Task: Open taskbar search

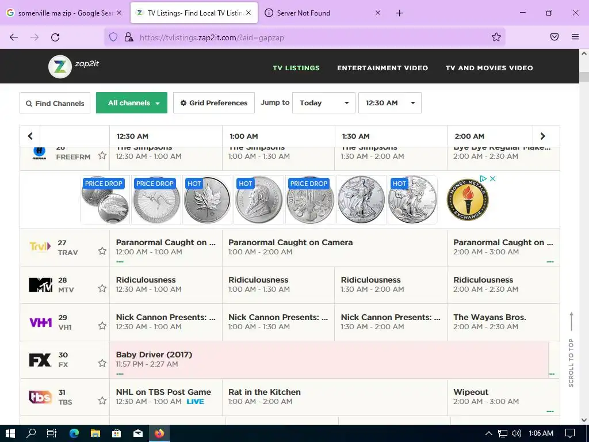Action: point(31,433)
